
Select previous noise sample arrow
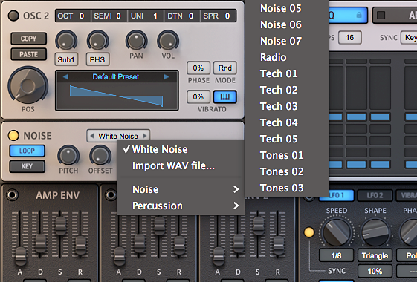(x=91, y=136)
